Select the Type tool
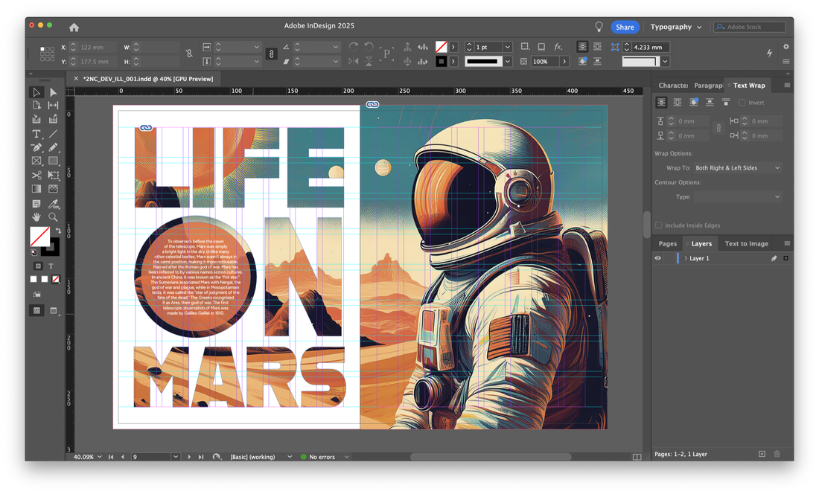Image resolution: width=819 pixels, height=494 pixels. (x=36, y=134)
